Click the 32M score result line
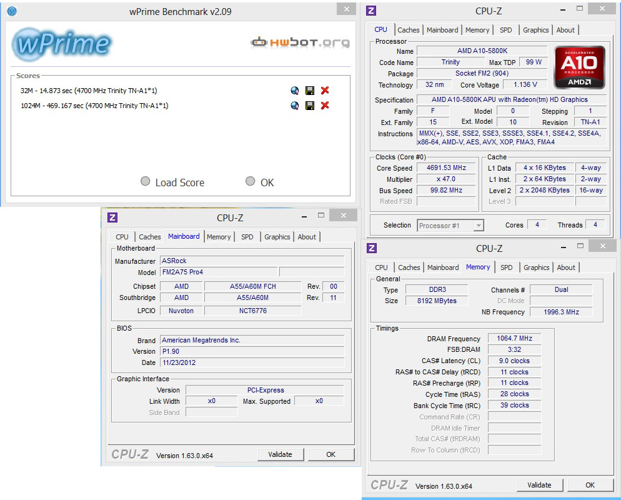This screenshot has width=621, height=500. 89,91
